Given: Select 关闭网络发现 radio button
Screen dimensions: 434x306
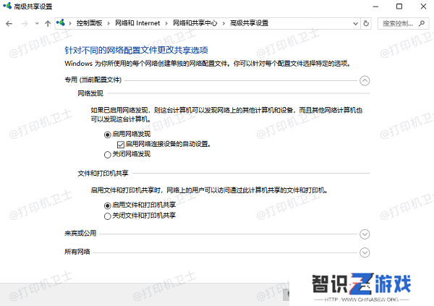Looking at the screenshot, I should tap(107, 155).
